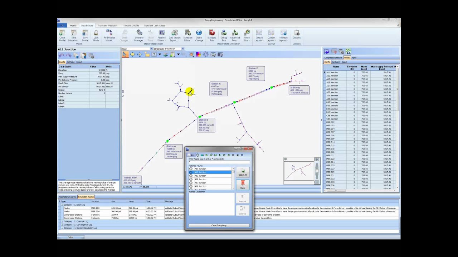Click the Enter Name search field

219,162
